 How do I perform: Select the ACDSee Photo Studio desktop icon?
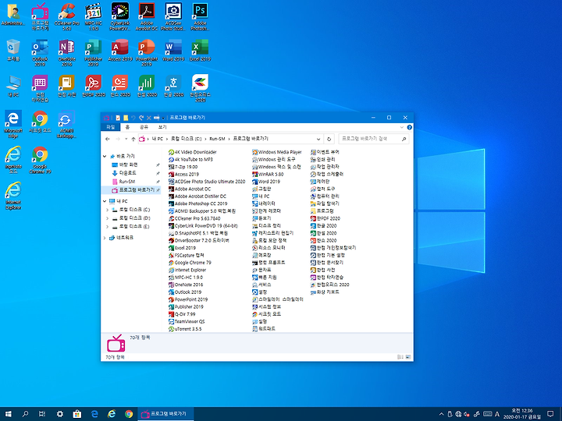point(173,16)
